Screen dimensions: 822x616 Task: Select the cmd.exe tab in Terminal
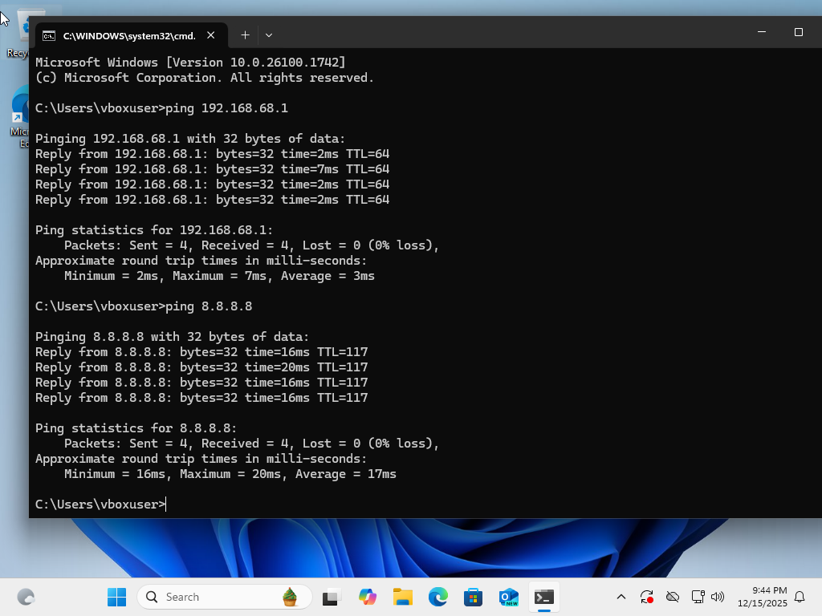[128, 35]
